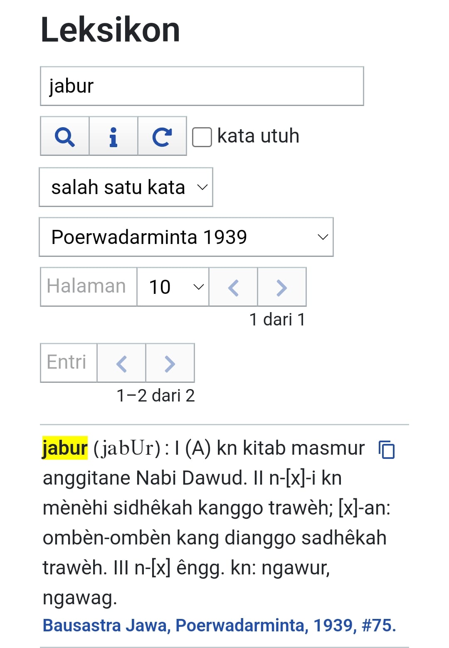Click the magnifying glass search icon

coord(65,136)
